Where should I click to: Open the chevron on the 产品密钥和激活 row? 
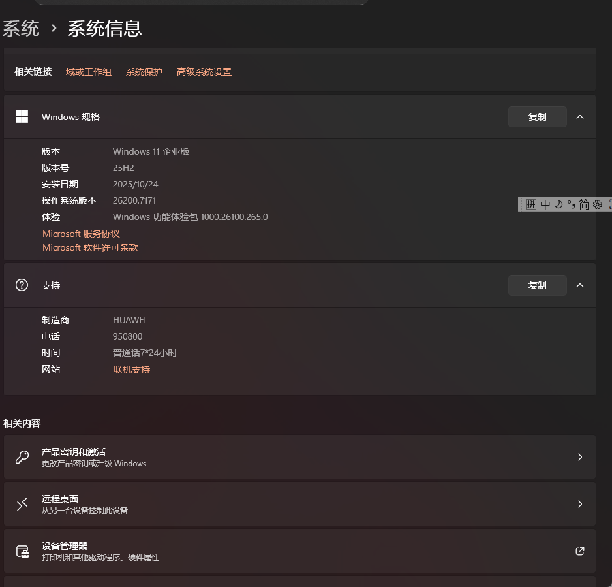click(x=580, y=457)
